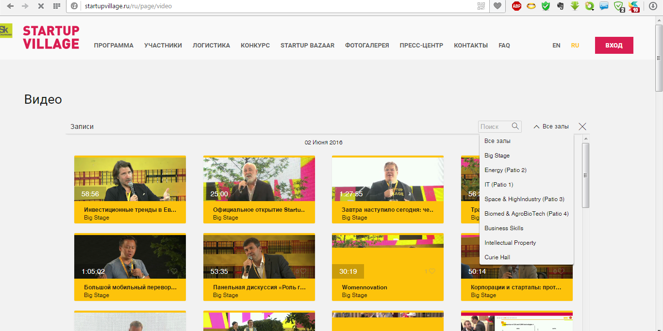Viewport: 663px width, 331px height.
Task: Click the Sk Skolkovo green logo
Action: (6, 31)
